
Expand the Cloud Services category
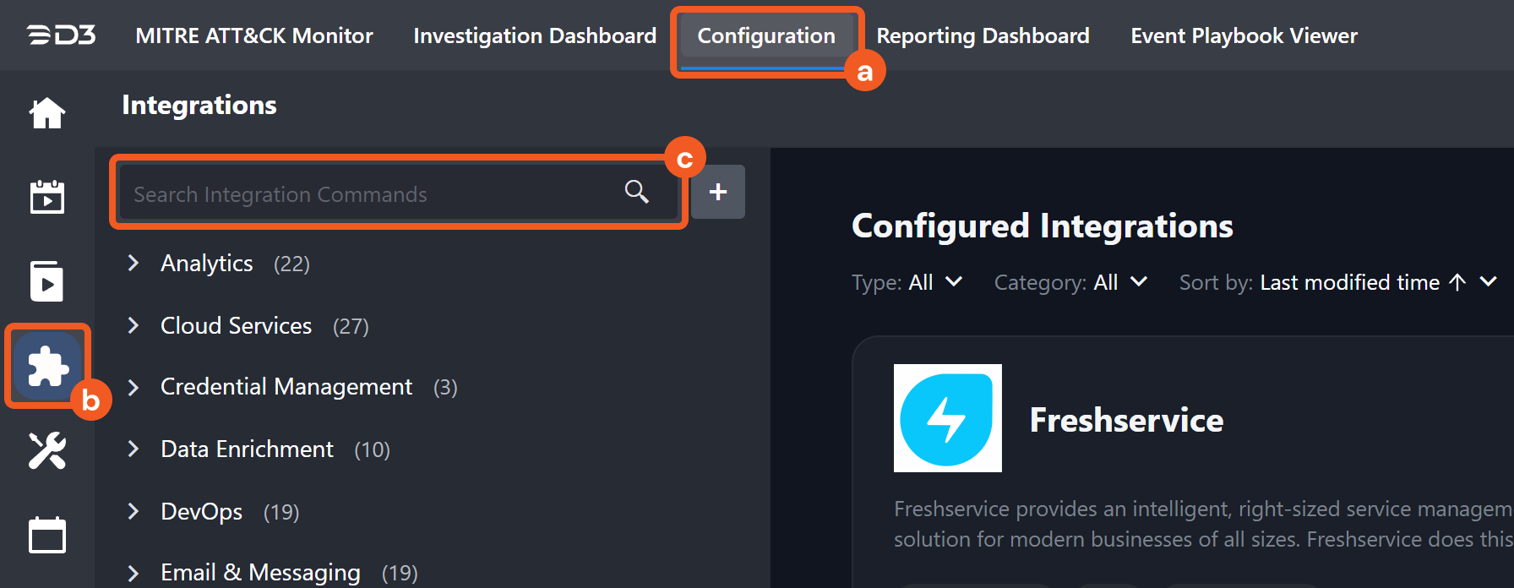pyautogui.click(x=133, y=326)
